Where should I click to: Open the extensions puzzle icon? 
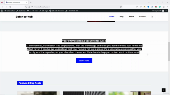click(x=164, y=7)
